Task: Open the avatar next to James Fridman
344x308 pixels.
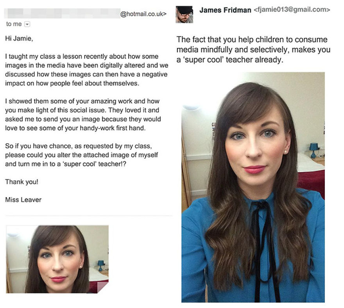Action: tap(184, 14)
